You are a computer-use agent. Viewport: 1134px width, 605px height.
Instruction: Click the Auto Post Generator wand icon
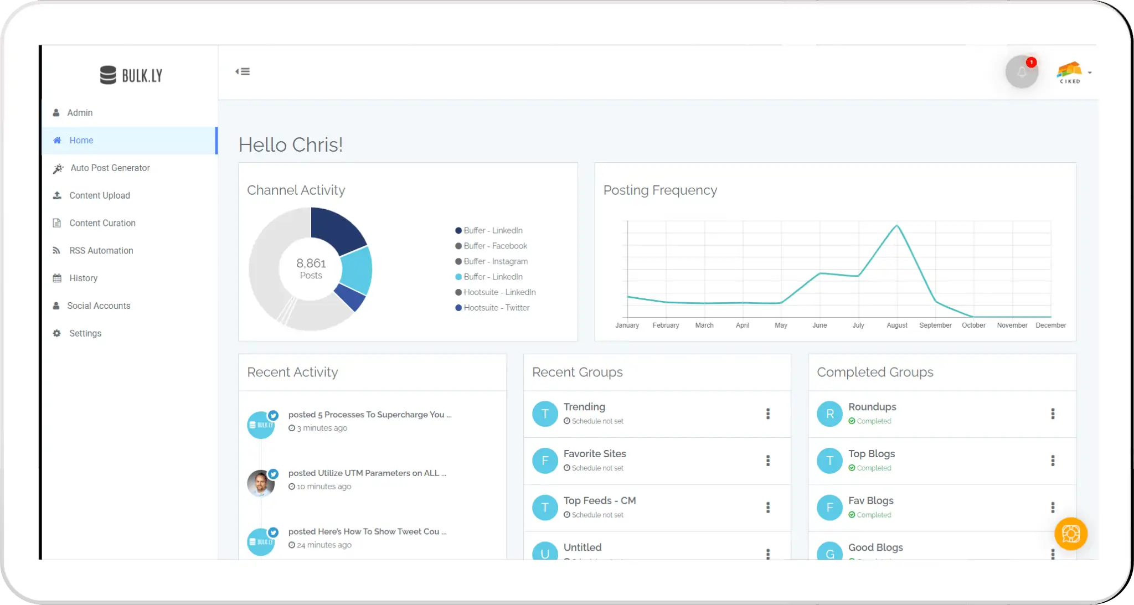[x=58, y=168]
